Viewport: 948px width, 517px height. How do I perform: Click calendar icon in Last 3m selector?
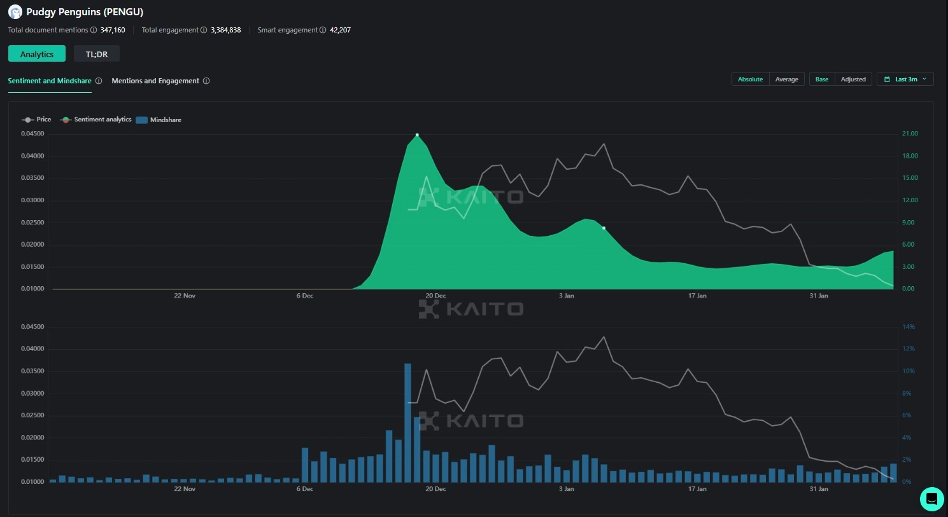(887, 79)
